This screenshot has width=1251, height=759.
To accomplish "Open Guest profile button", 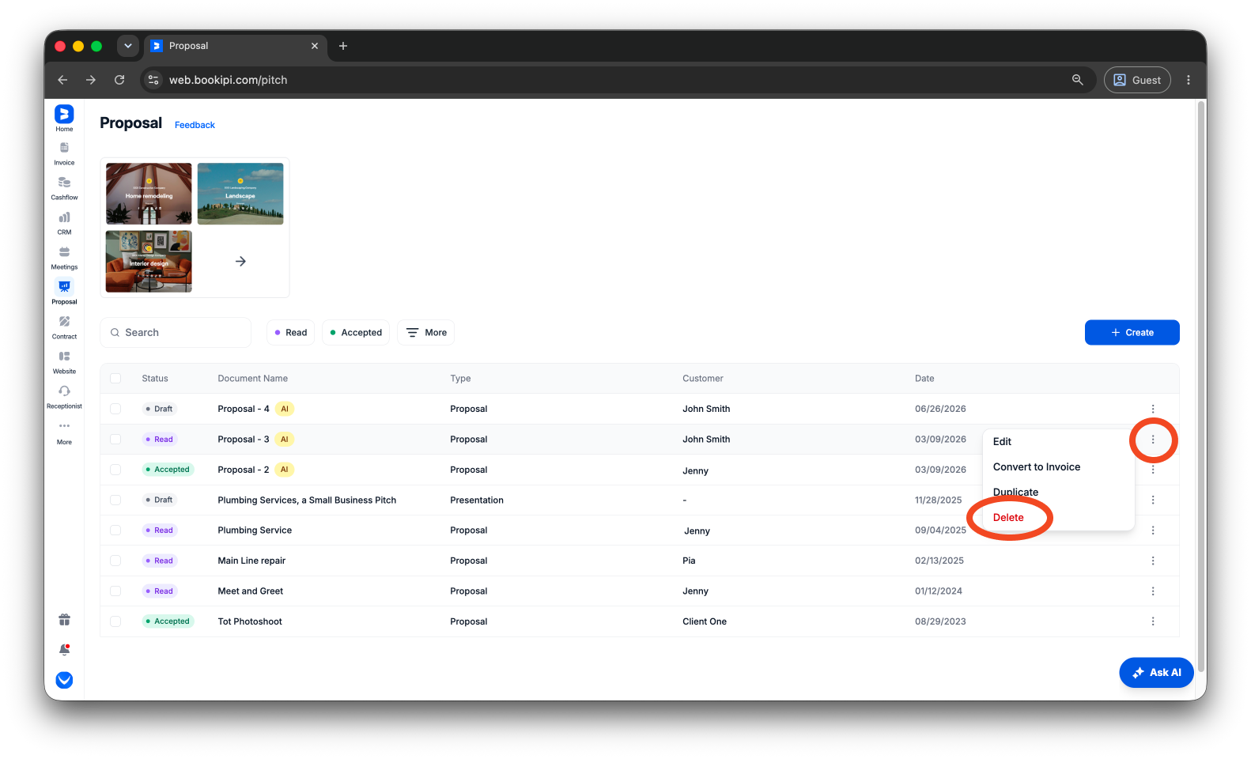I will (x=1137, y=80).
